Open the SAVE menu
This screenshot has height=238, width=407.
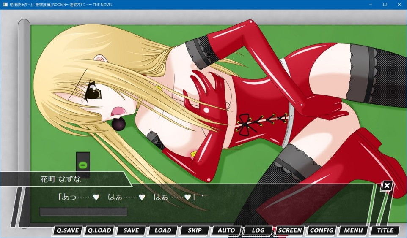coord(131,230)
